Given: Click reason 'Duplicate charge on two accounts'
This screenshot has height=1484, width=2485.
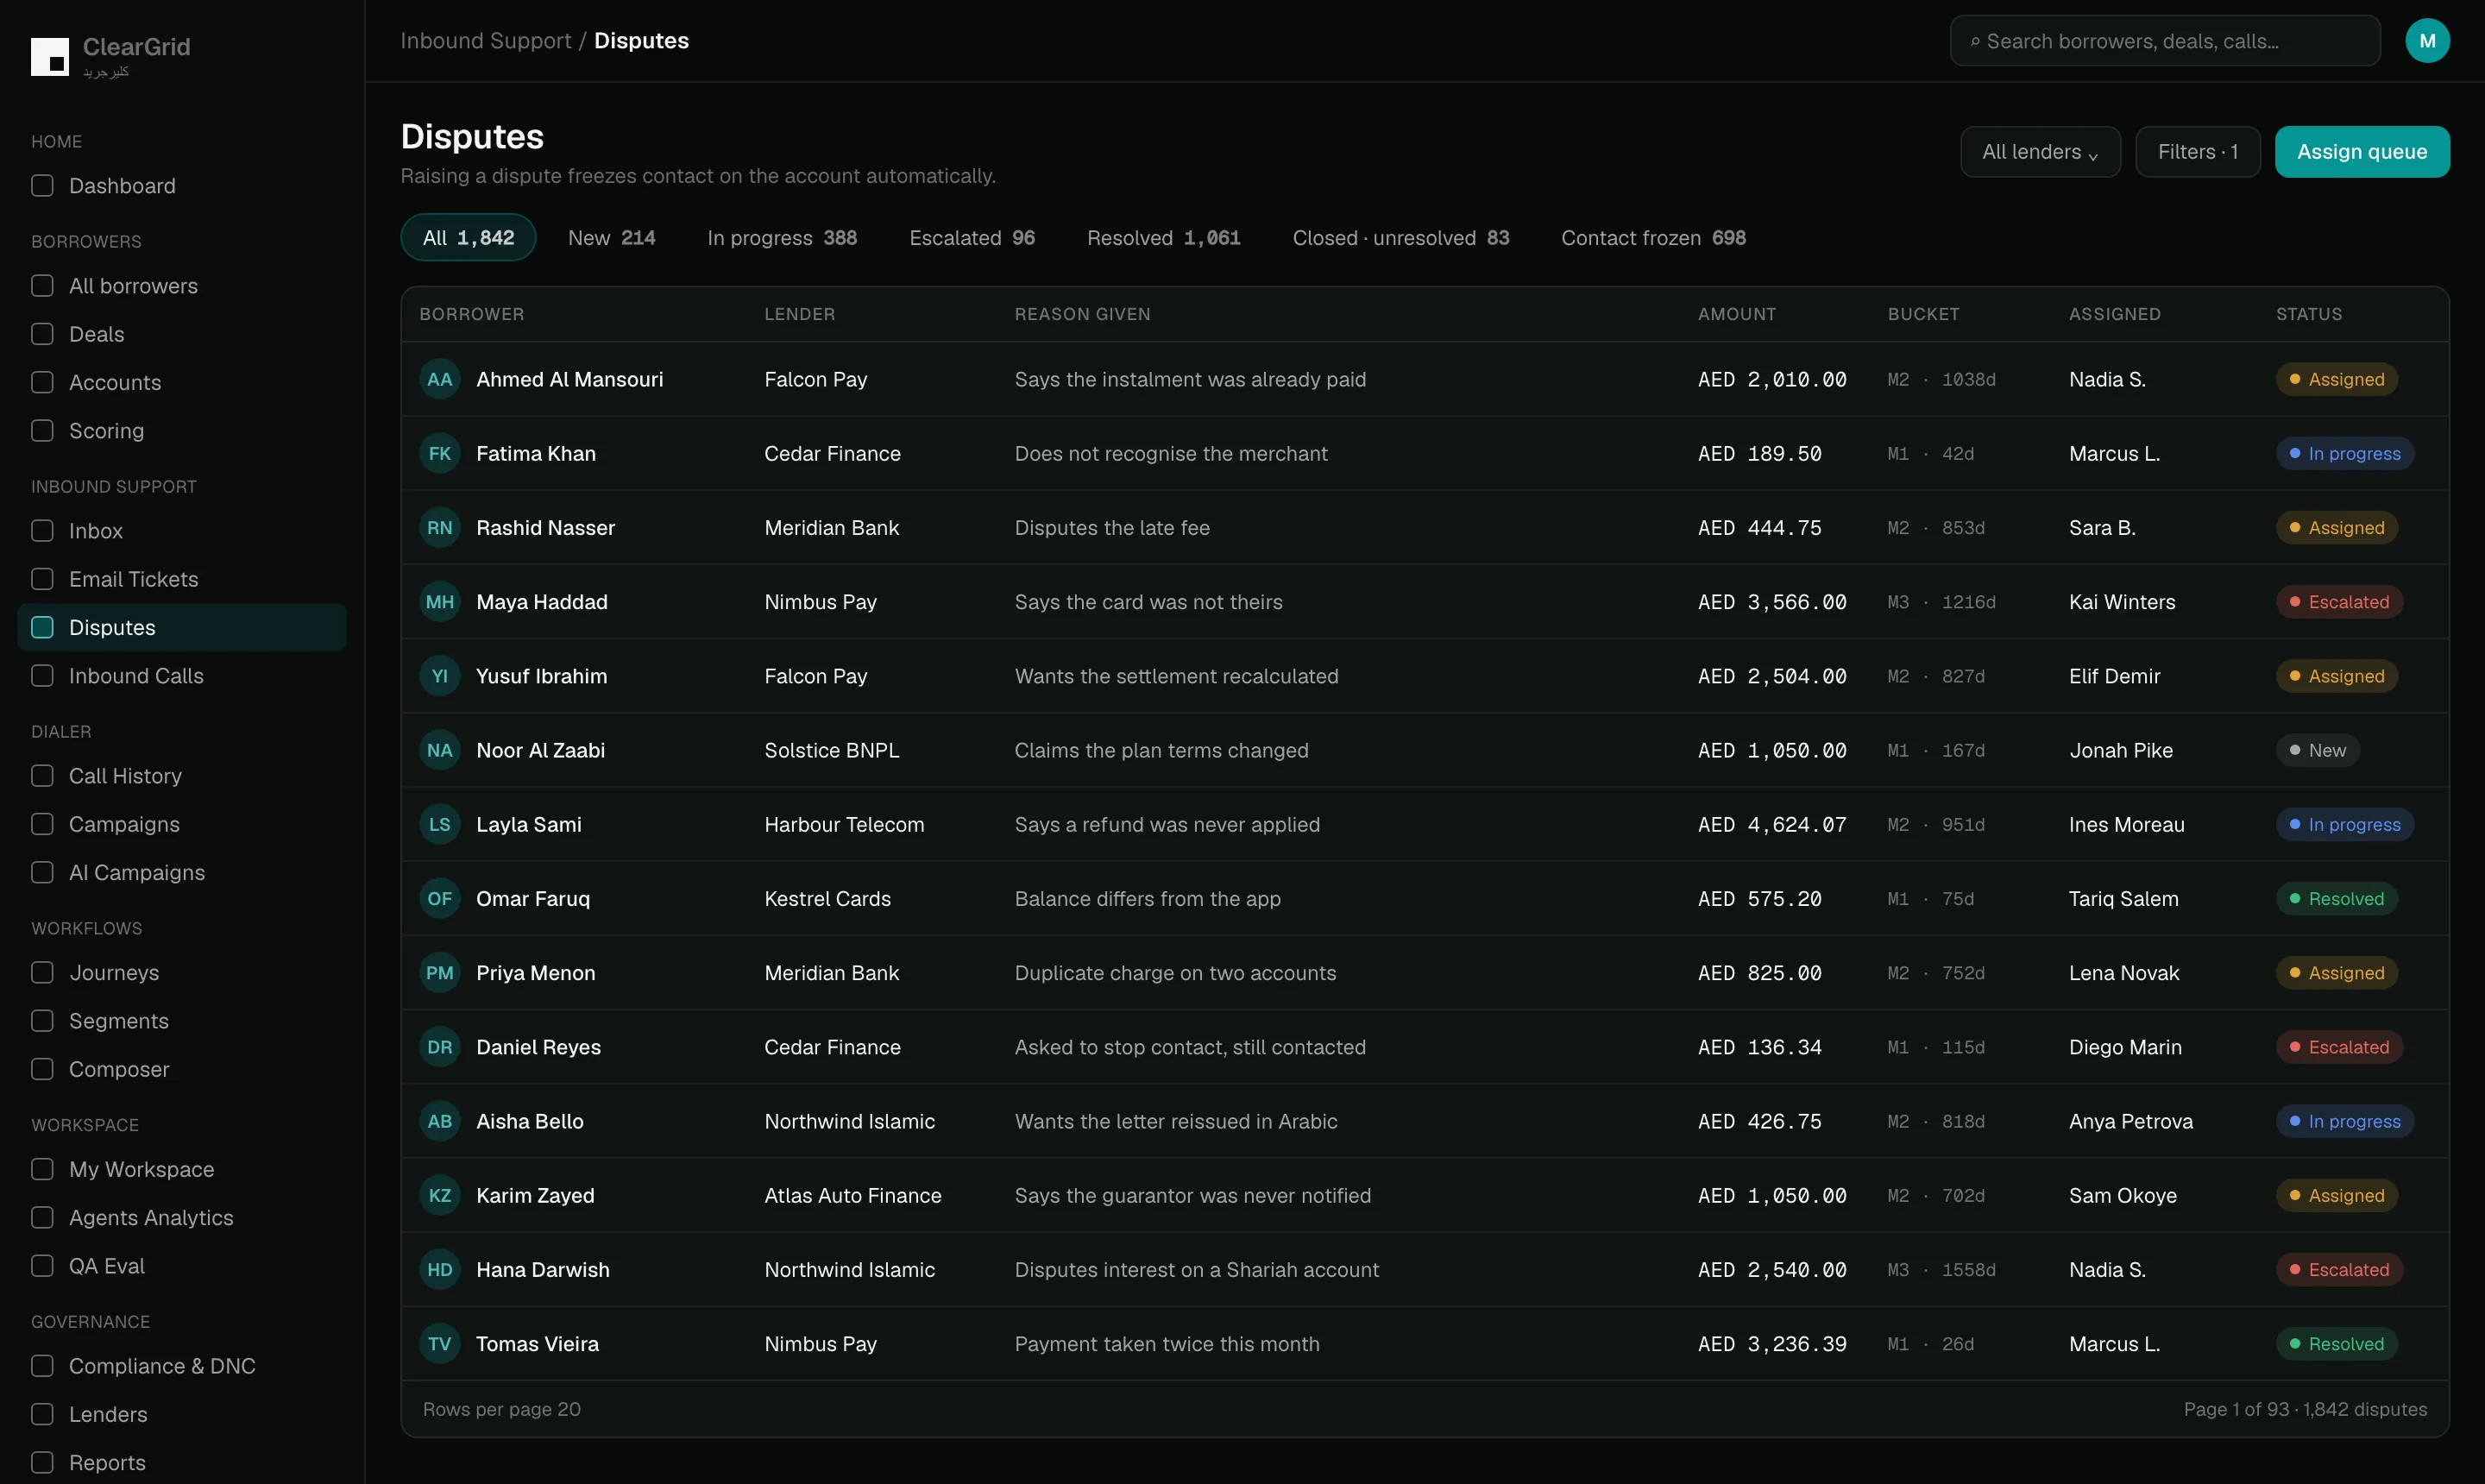Looking at the screenshot, I should coord(1175,973).
